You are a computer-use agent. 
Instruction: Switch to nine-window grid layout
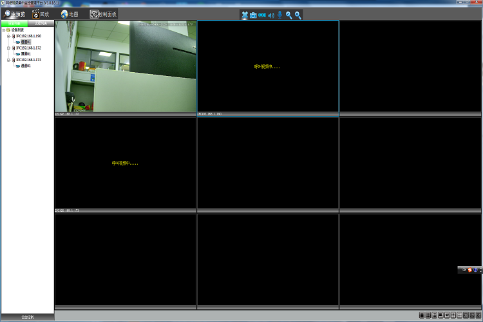(x=435, y=315)
